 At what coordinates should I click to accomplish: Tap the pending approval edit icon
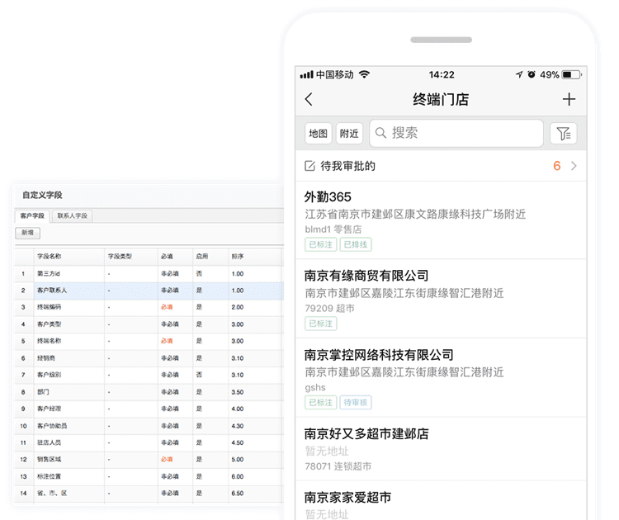310,166
